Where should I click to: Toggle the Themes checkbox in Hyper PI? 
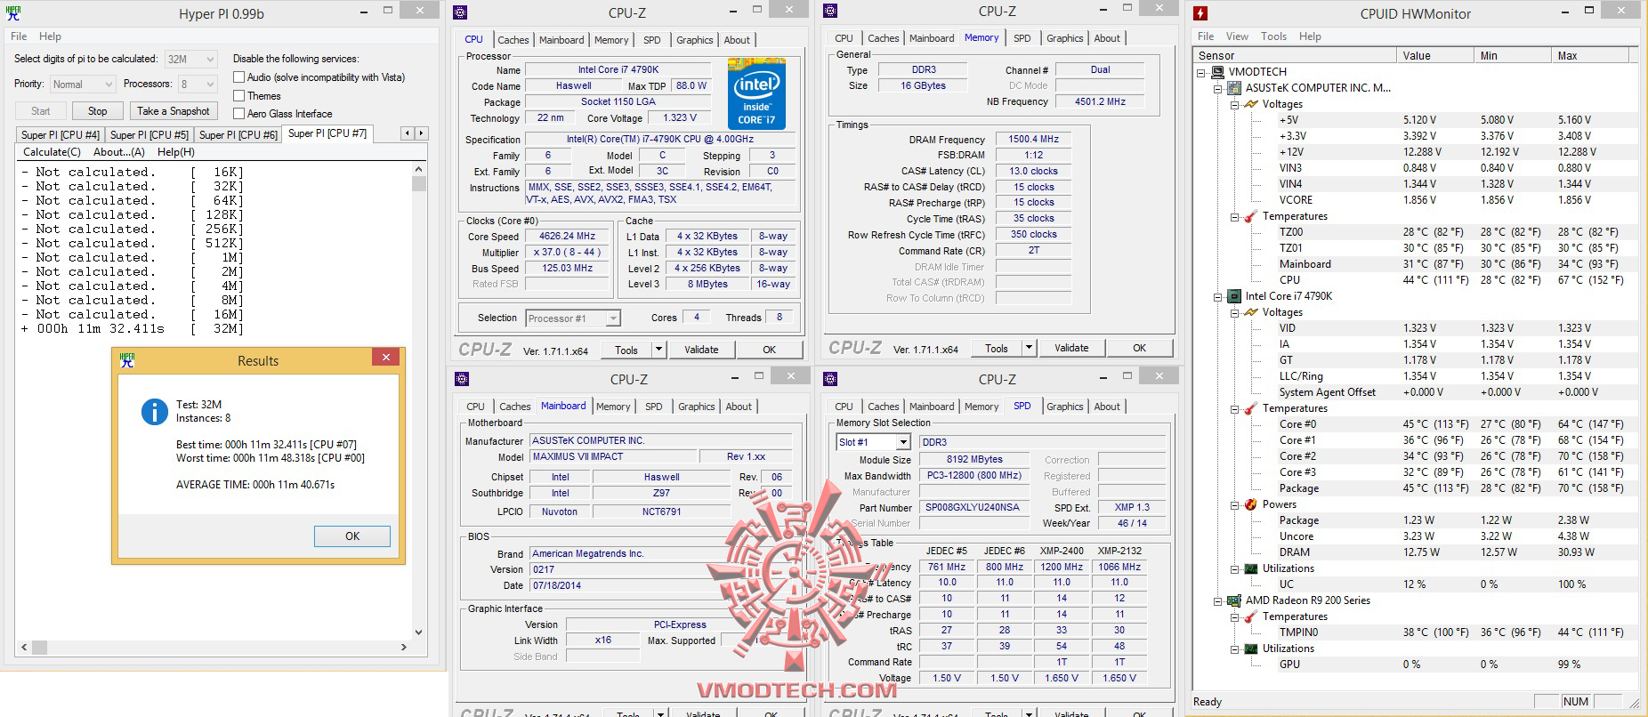tap(238, 96)
